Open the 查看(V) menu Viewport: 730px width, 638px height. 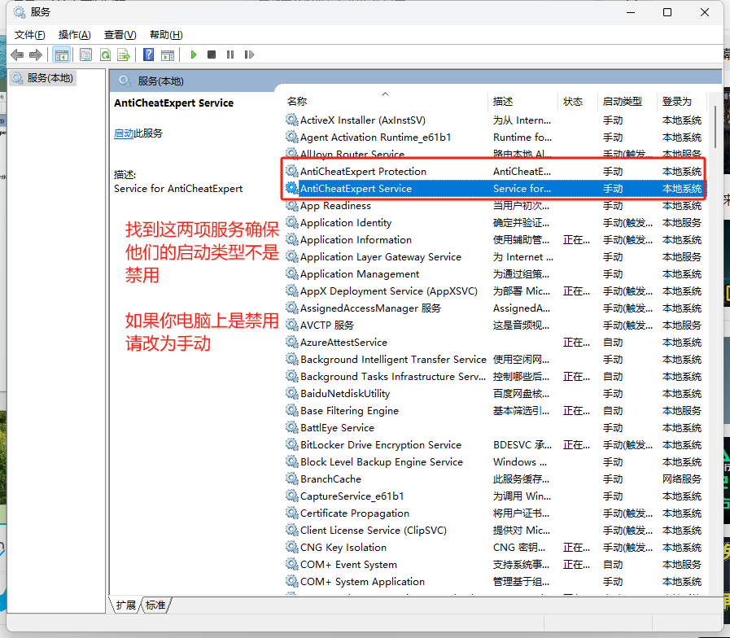tap(120, 34)
